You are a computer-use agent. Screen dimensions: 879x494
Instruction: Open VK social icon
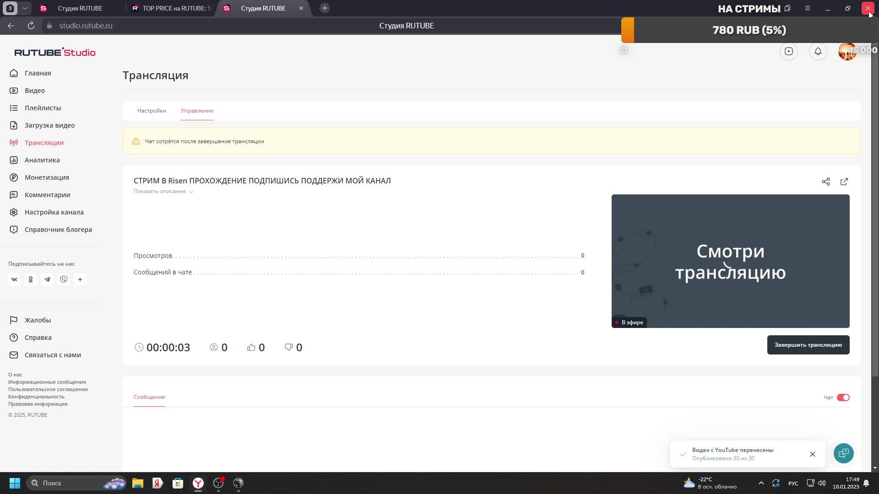click(x=14, y=279)
